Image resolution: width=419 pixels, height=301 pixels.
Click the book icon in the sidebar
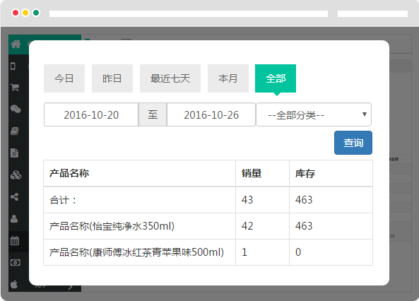click(x=14, y=131)
